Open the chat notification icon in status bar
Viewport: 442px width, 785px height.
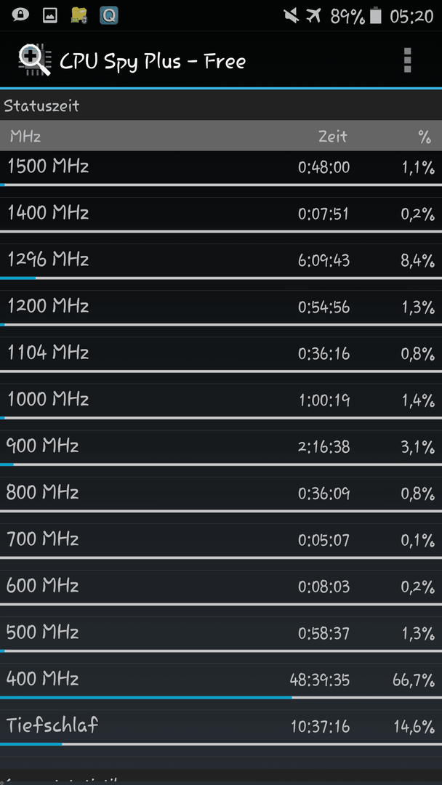click(x=21, y=15)
